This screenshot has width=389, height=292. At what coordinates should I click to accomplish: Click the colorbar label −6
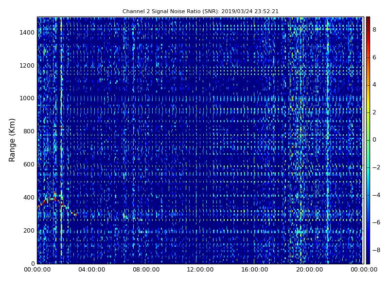pyautogui.click(x=376, y=222)
